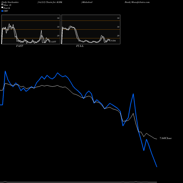This screenshot has width=183, height=183.
Task: Click the '7.60Close' price label
Action: point(165,138)
